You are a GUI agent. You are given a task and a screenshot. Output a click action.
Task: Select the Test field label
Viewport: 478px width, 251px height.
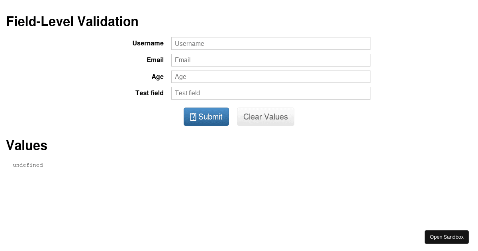tap(149, 93)
